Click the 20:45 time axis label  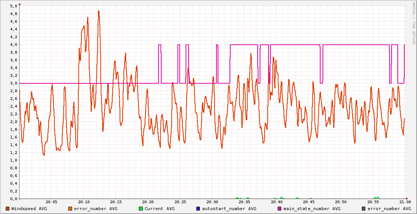(x=309, y=202)
